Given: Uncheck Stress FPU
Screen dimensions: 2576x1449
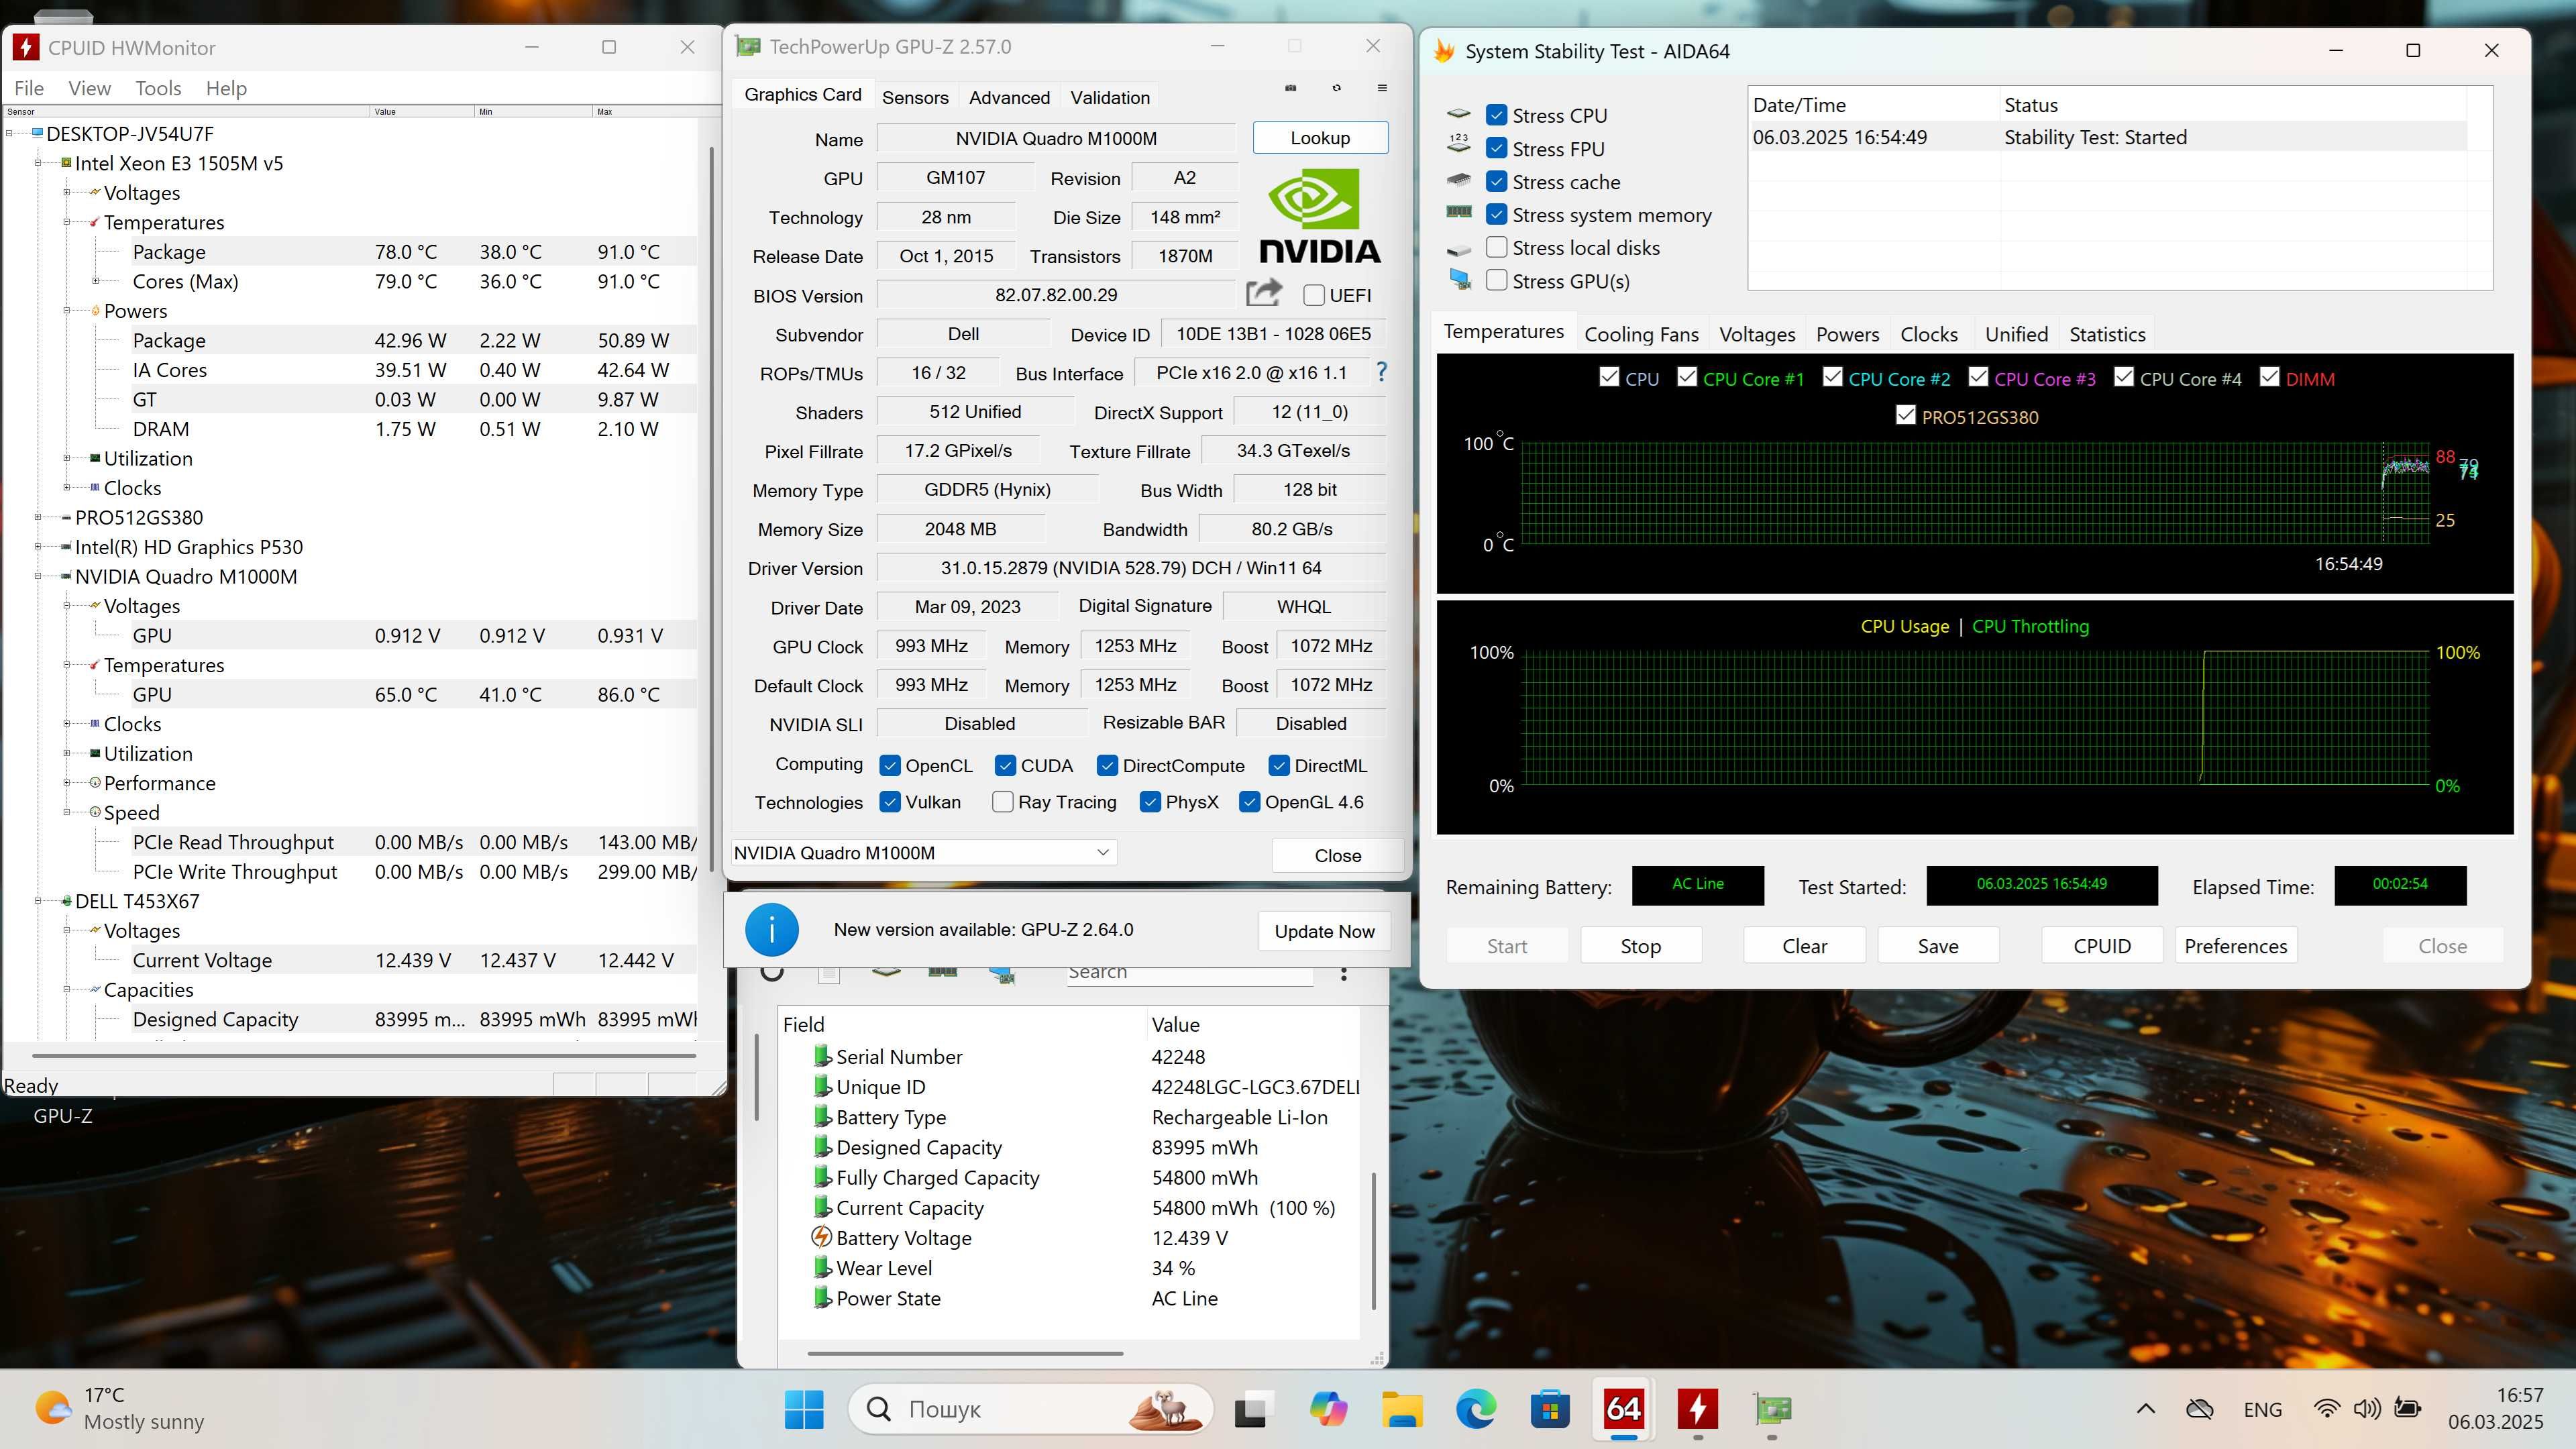Looking at the screenshot, I should tap(1497, 148).
